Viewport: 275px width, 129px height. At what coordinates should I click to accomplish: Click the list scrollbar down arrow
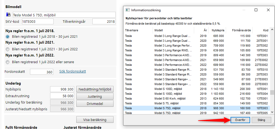click(x=272, y=112)
